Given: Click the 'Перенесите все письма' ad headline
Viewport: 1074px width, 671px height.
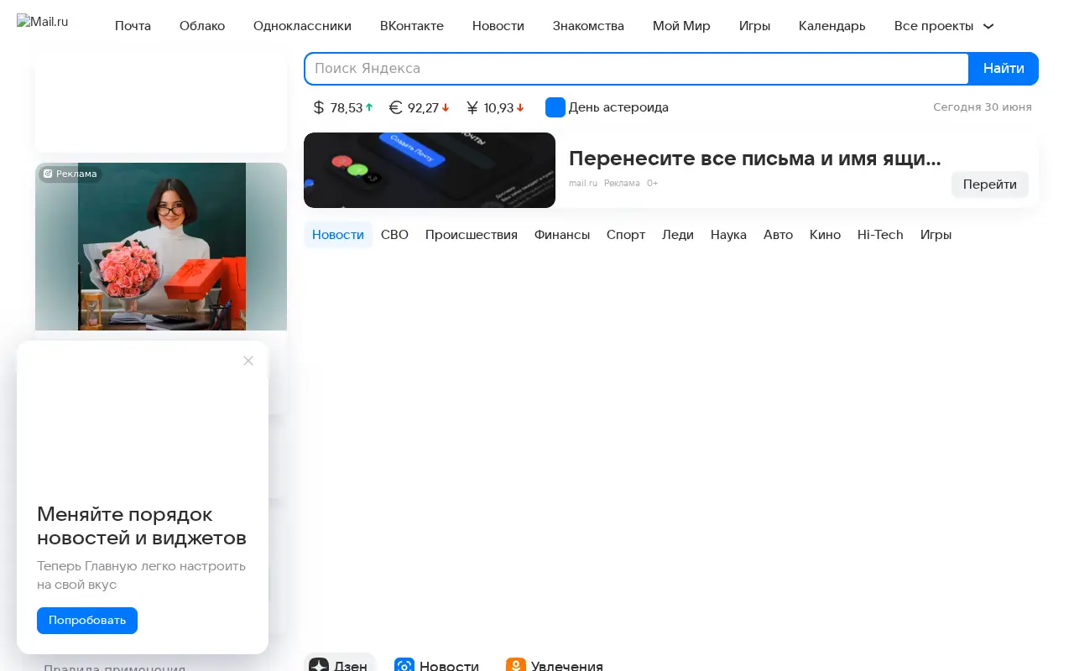Looking at the screenshot, I should pyautogui.click(x=755, y=159).
